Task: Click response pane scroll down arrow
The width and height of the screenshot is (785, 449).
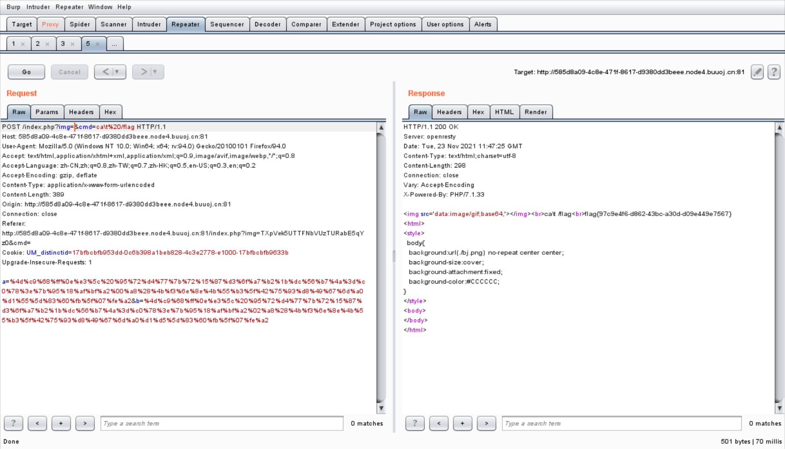Action: [779, 408]
